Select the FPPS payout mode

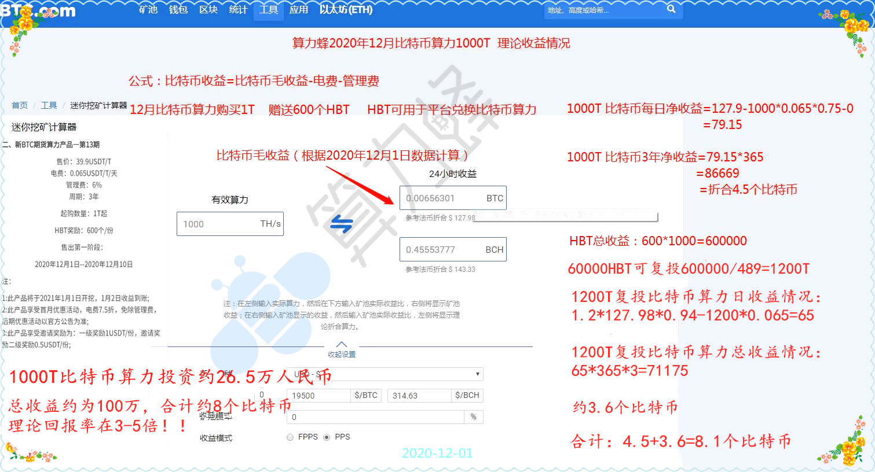(x=290, y=437)
